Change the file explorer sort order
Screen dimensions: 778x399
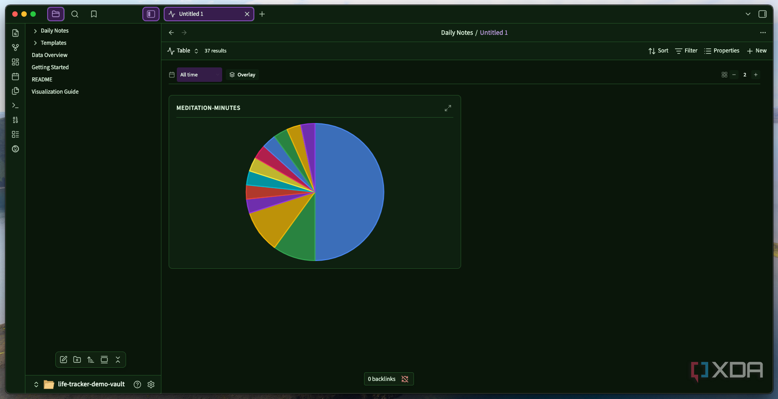(91, 360)
